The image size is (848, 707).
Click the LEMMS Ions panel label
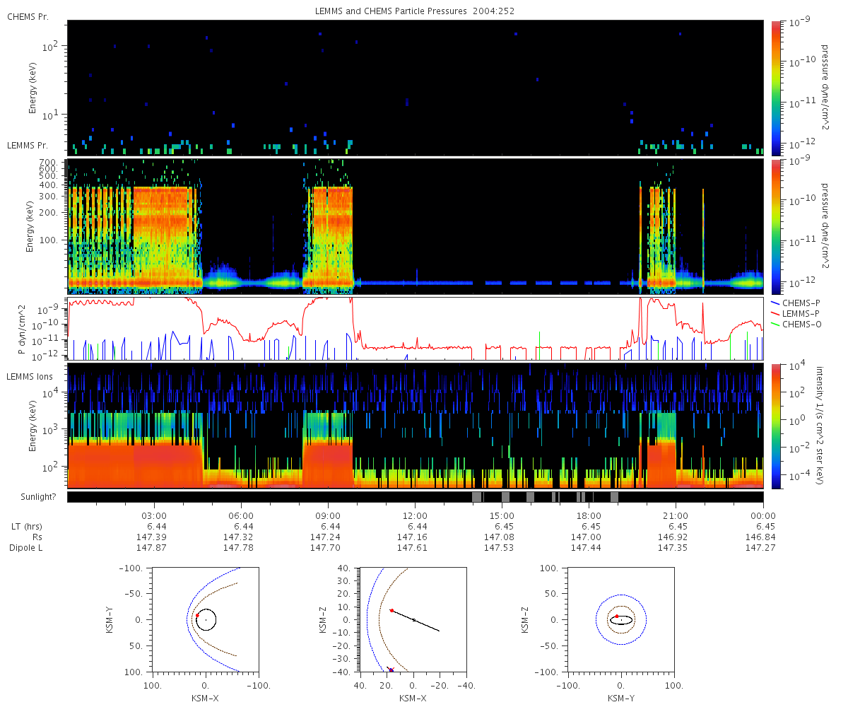(30, 377)
